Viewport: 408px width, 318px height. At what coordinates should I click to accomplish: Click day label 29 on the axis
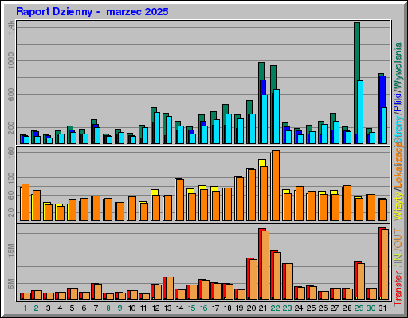pyautogui.click(x=359, y=308)
